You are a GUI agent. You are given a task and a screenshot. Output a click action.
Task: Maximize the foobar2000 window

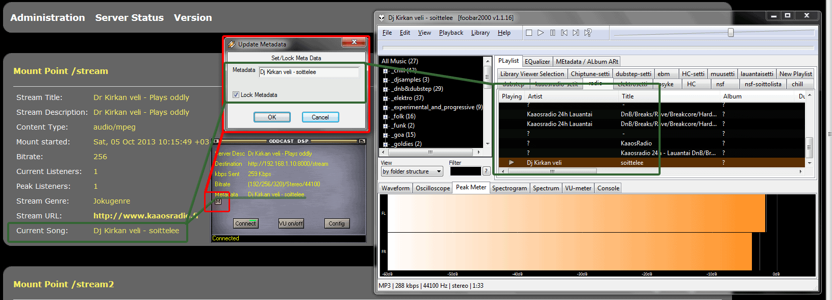[x=788, y=16]
